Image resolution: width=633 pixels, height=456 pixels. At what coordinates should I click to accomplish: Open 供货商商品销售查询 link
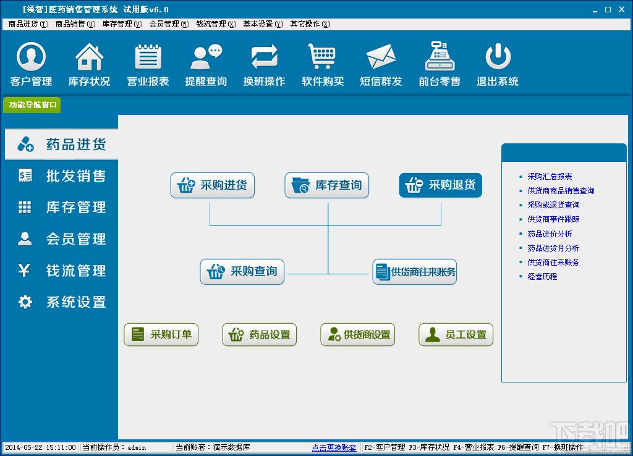561,191
